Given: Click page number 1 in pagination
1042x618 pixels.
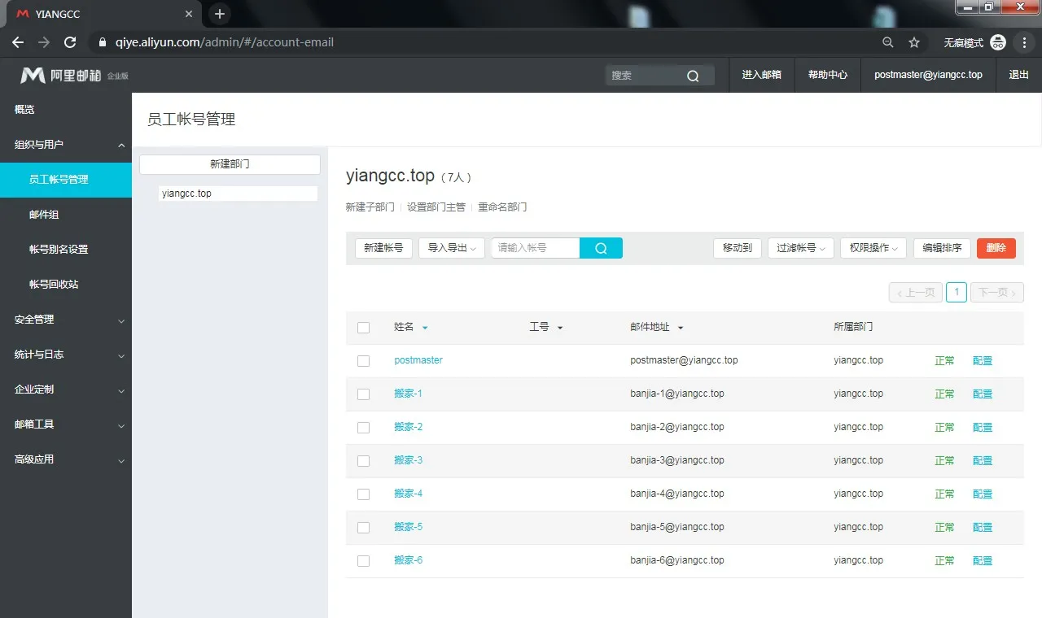Looking at the screenshot, I should (x=957, y=293).
